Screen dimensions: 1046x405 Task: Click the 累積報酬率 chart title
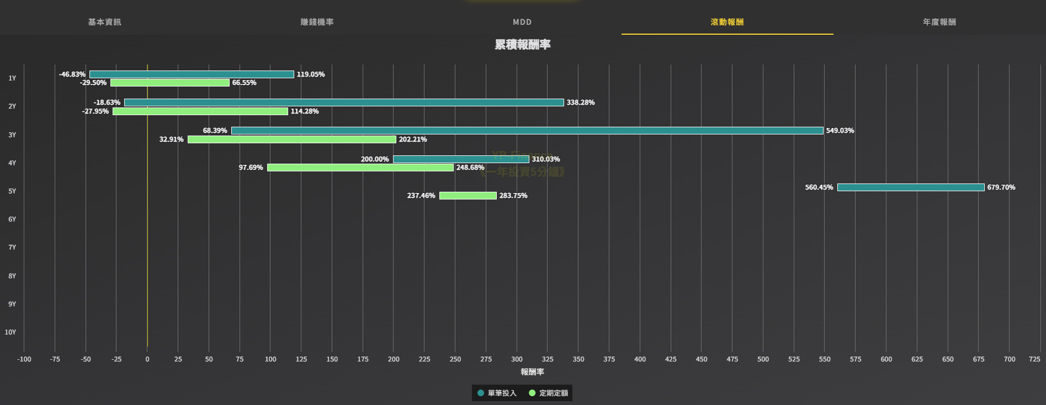coord(523,45)
